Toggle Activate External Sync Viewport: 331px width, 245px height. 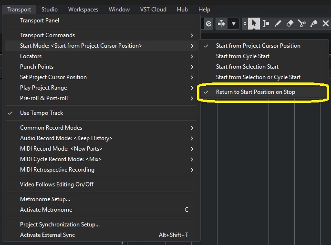(x=101, y=235)
